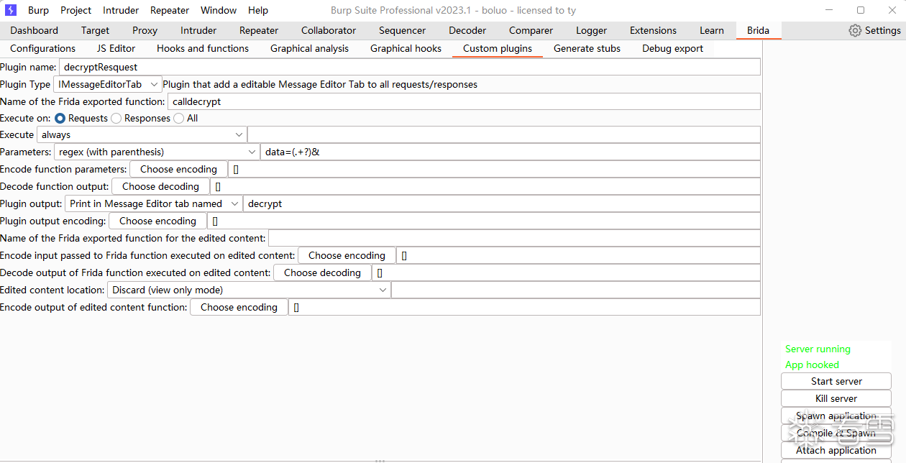Open the Help menu

[257, 10]
